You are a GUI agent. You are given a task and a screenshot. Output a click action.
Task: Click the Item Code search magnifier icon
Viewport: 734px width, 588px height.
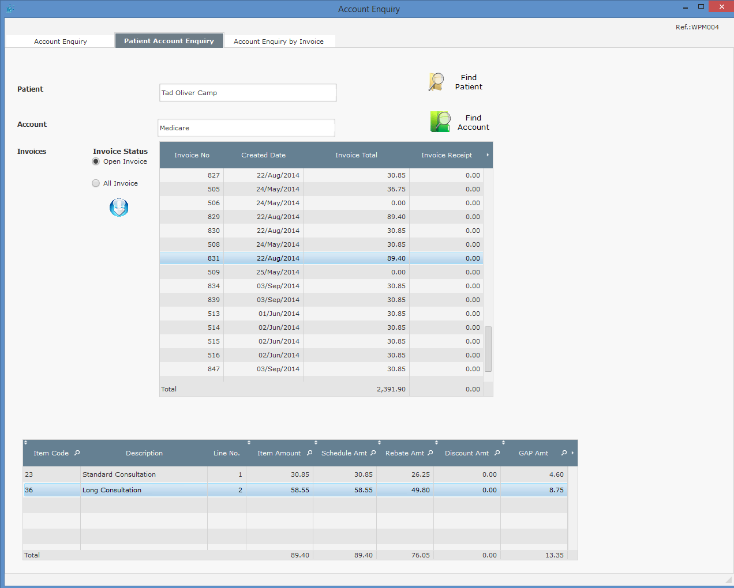tap(77, 453)
